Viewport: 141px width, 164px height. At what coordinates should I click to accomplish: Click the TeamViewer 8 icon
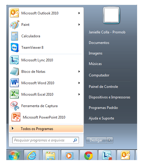[15, 48]
